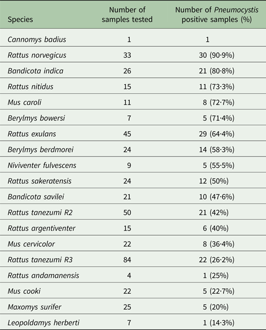Image resolution: width=266 pixels, height=330 pixels.
Task: Select the 30 (90·9%) value
Action: tap(217, 55)
